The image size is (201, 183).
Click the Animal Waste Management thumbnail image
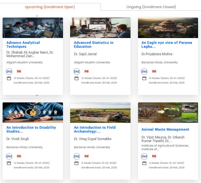coord(168,112)
